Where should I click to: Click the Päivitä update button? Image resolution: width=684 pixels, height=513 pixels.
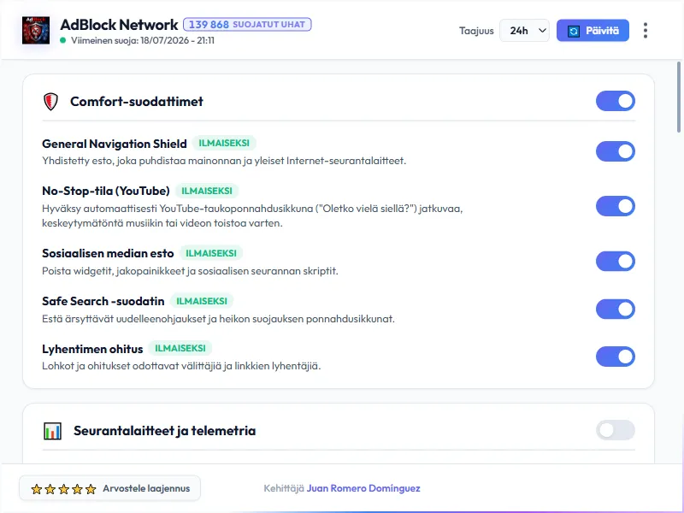[593, 31]
